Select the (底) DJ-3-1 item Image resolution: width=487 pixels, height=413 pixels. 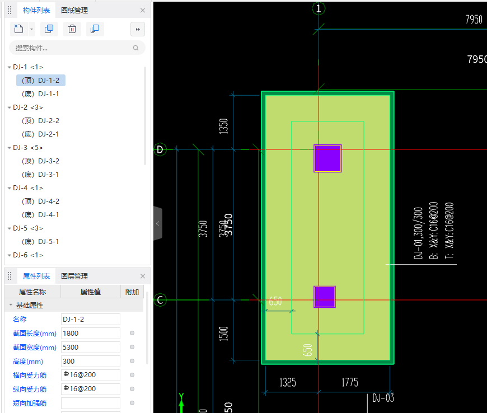pos(40,175)
